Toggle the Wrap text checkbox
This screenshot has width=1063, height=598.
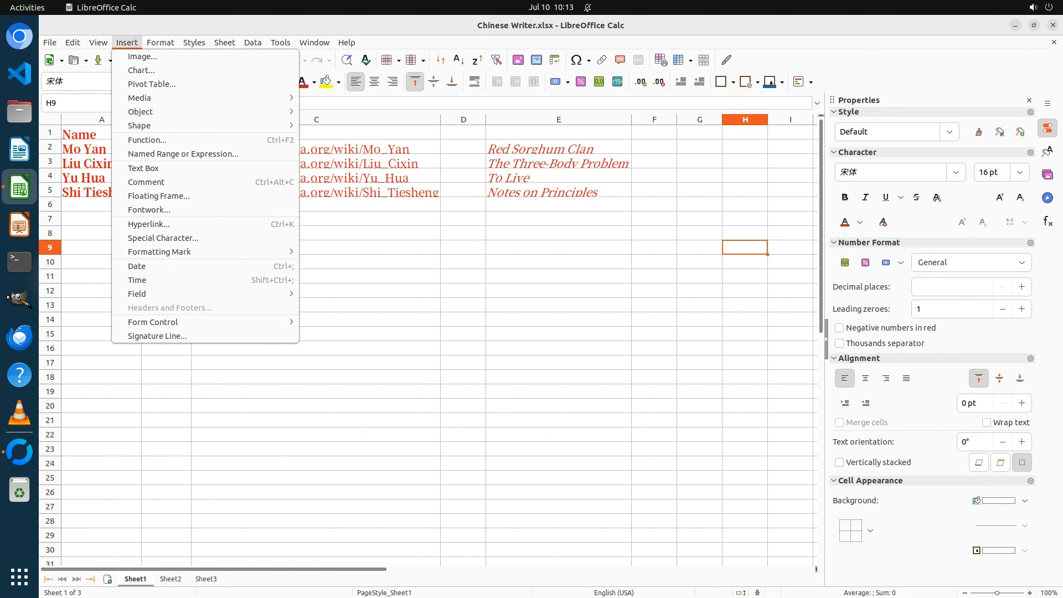click(987, 422)
